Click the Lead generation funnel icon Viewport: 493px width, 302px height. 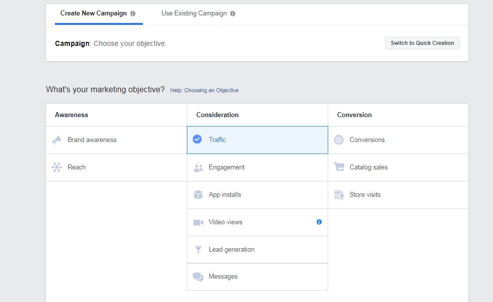pyautogui.click(x=198, y=250)
